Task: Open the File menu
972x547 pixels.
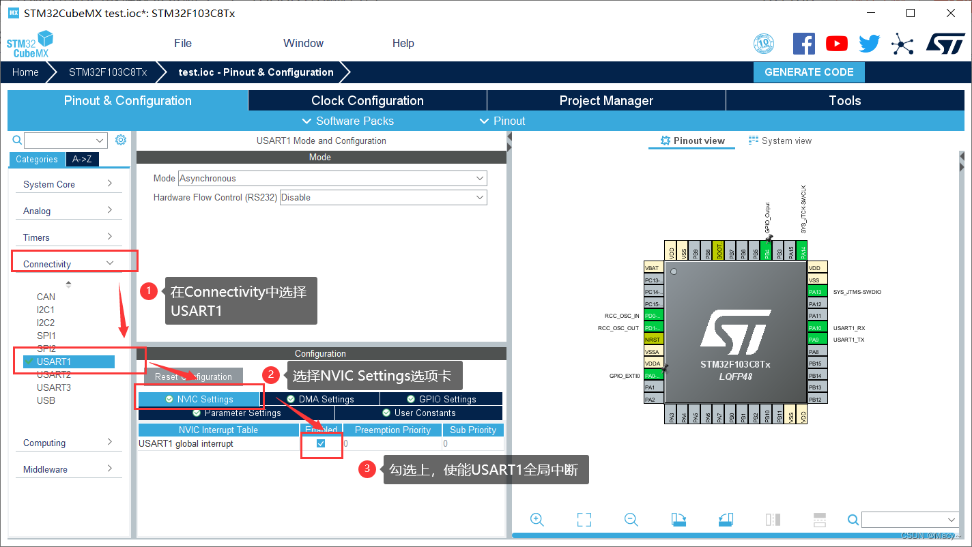Action: (183, 43)
